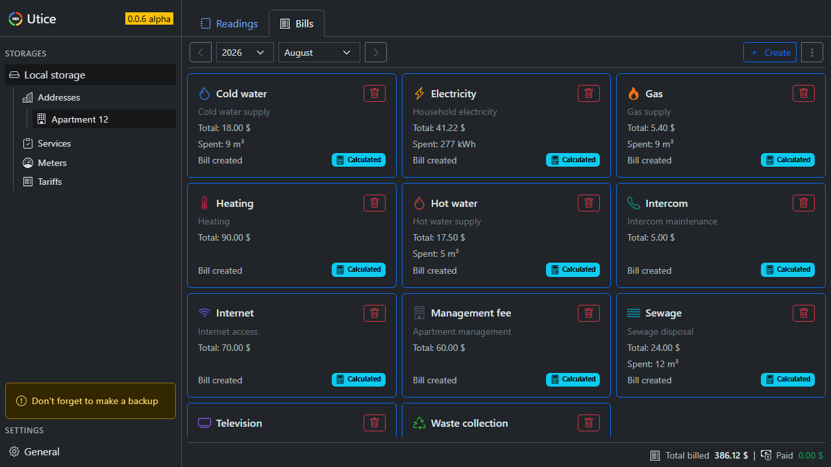Delete the Intercom bill
The height and width of the screenshot is (467, 831).
pyautogui.click(x=804, y=203)
